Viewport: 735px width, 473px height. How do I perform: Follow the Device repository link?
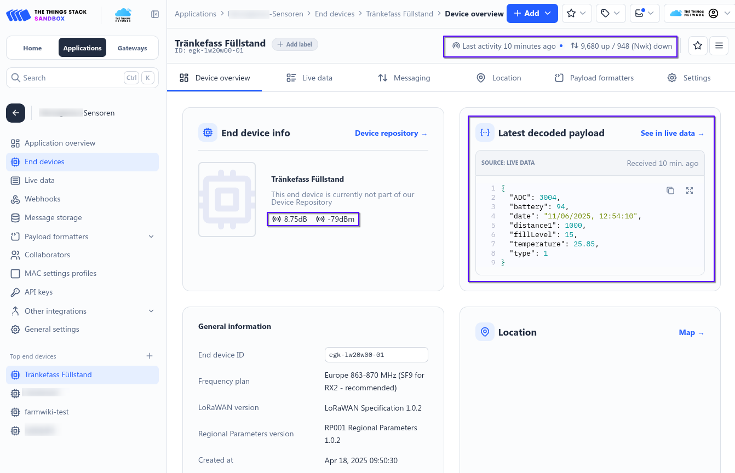tap(391, 133)
